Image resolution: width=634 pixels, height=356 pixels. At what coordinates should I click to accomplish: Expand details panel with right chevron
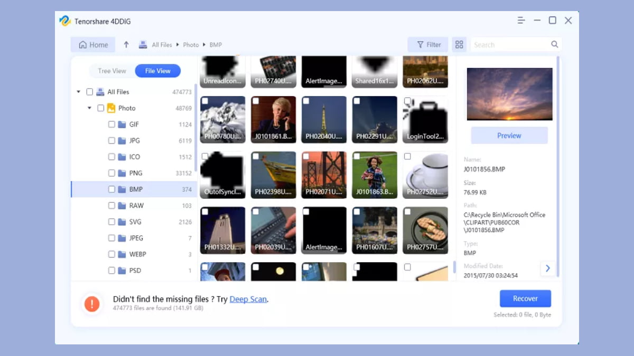(x=547, y=268)
